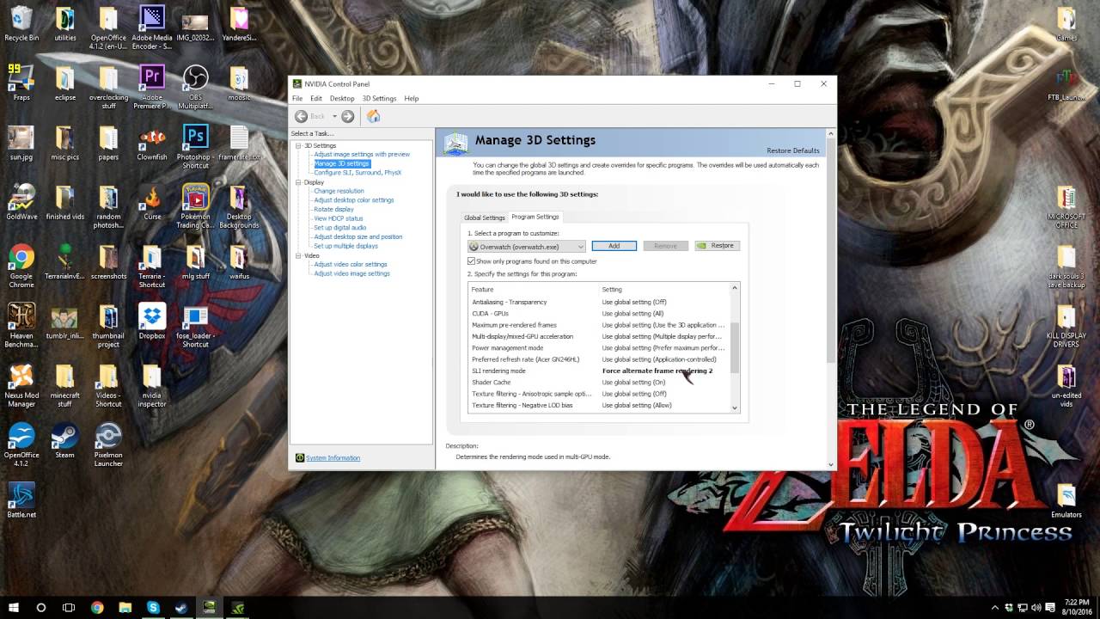
Task: Open Back history dropdown arrow
Action: coord(334,116)
